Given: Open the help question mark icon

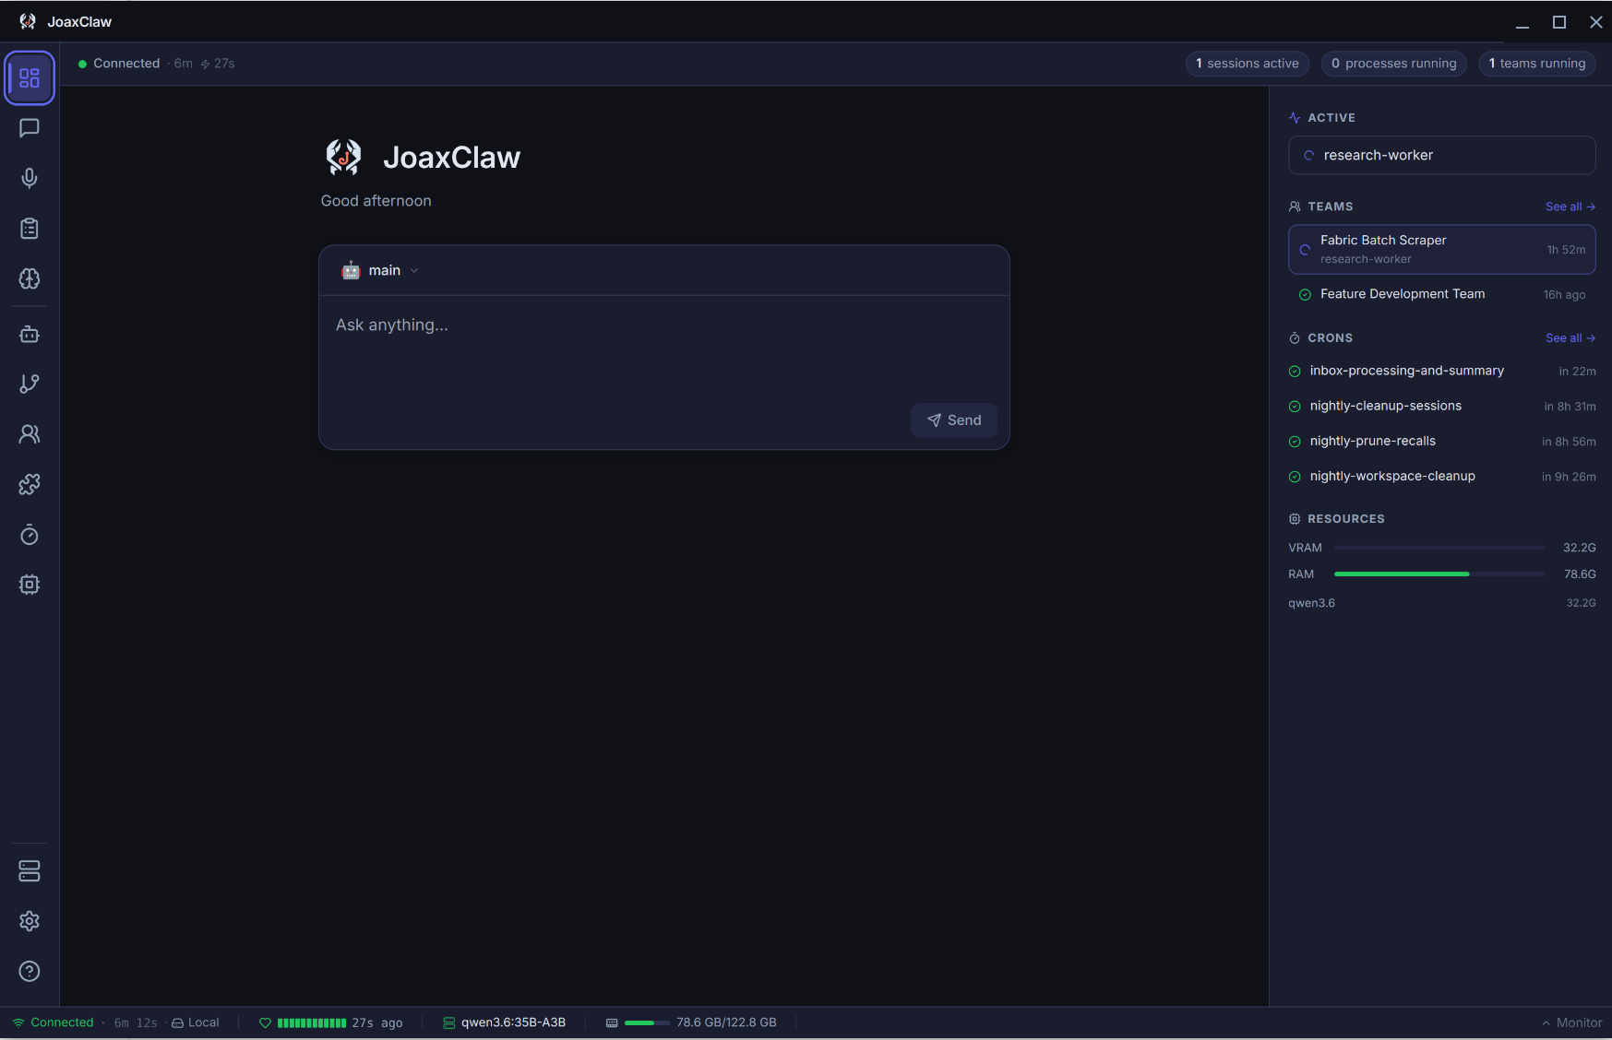Looking at the screenshot, I should tap(30, 971).
